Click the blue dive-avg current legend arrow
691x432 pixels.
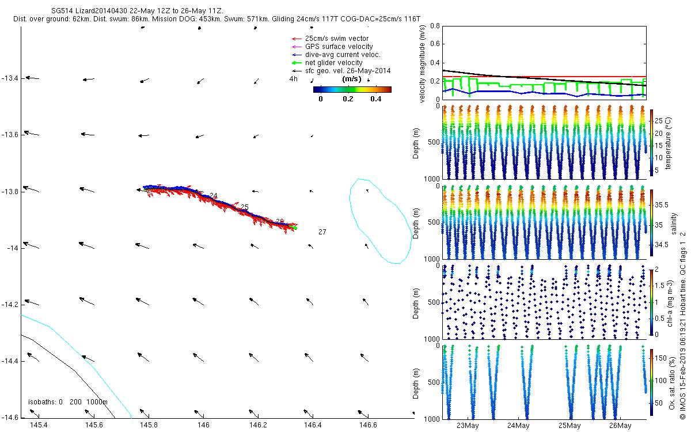[x=296, y=55]
